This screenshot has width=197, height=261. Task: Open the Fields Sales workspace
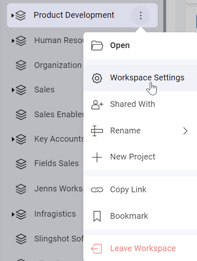coord(56,163)
